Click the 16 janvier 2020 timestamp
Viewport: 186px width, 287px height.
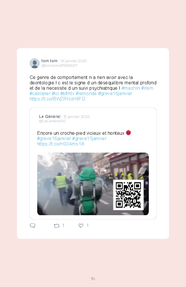(x=74, y=61)
